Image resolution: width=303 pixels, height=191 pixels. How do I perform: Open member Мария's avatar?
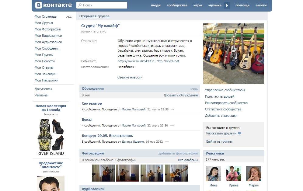pyautogui.click(x=254, y=174)
